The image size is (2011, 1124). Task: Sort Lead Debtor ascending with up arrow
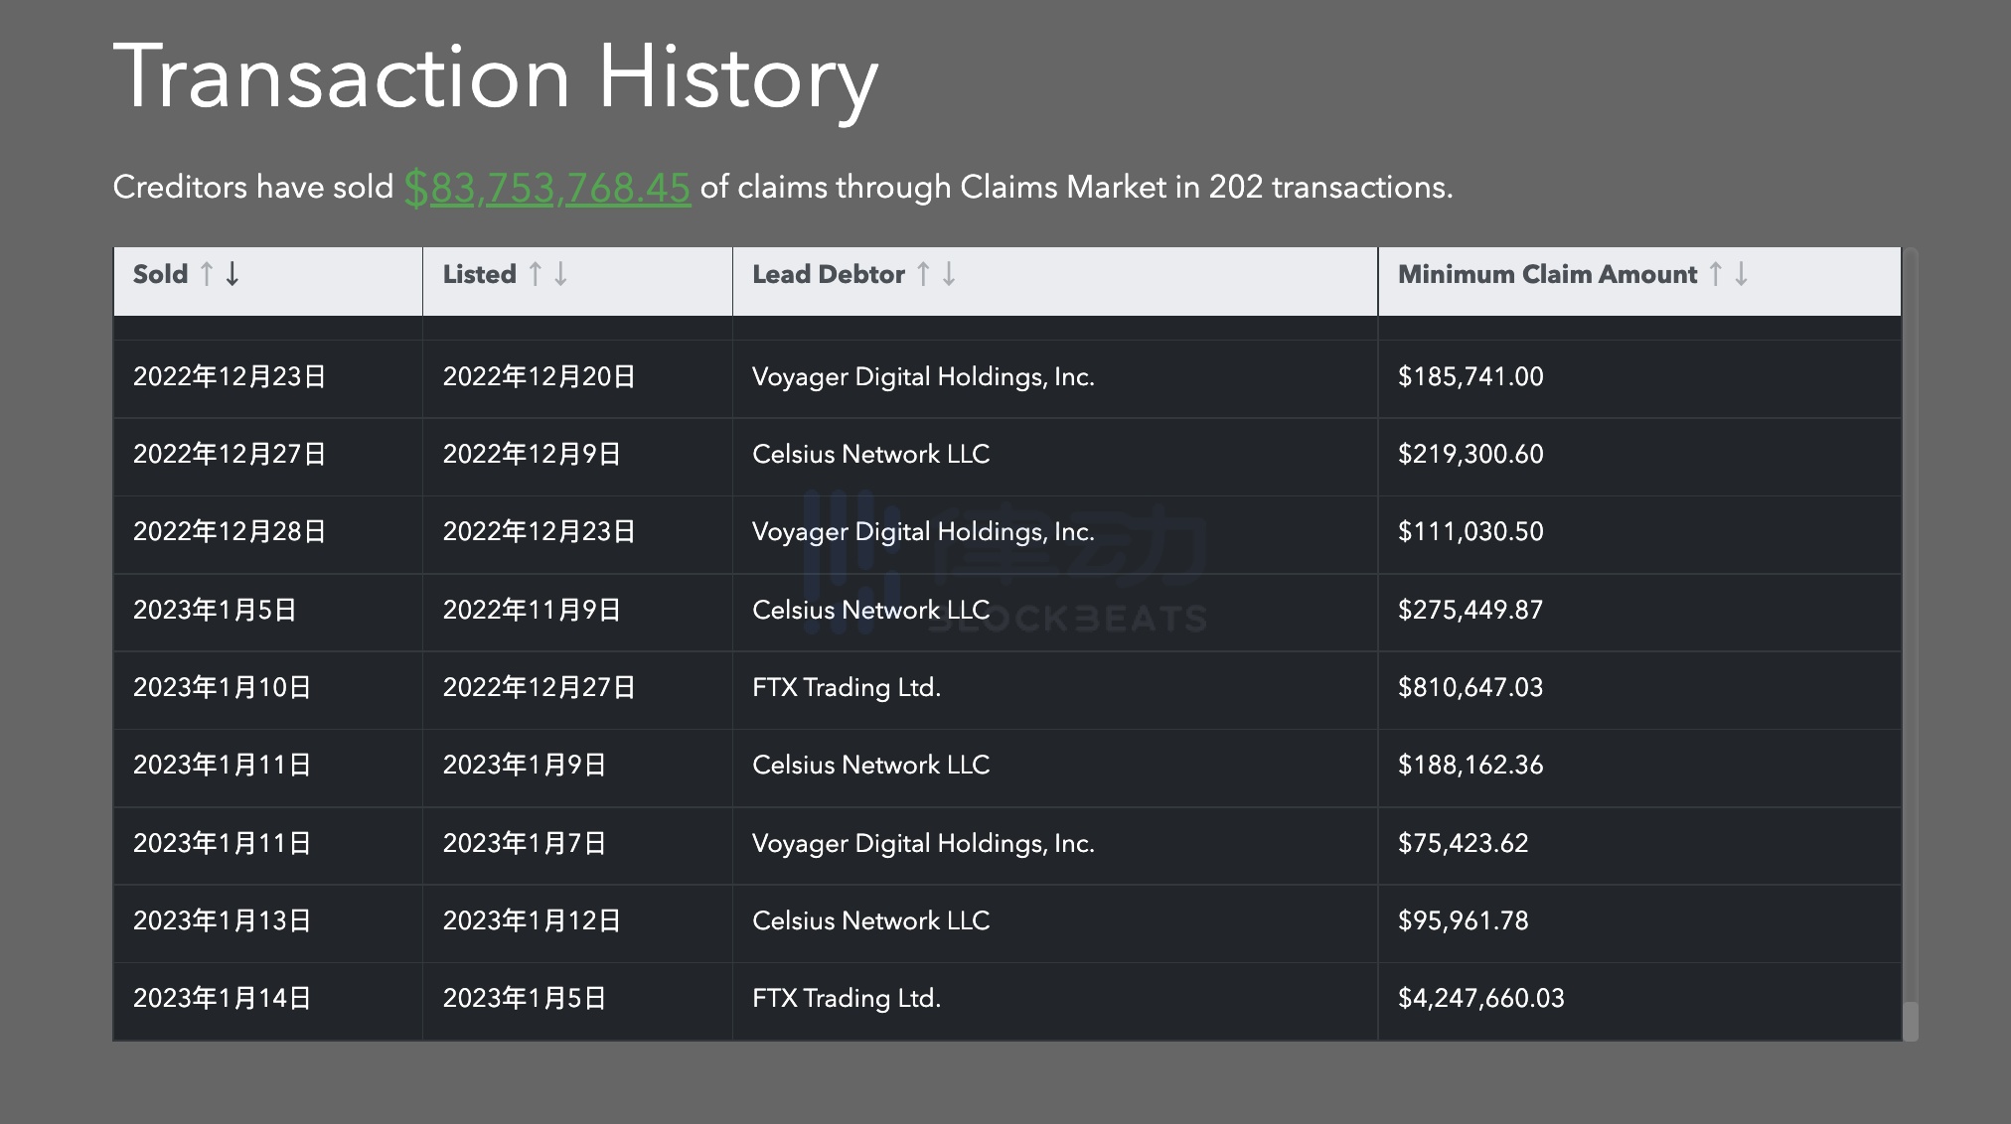[x=924, y=274]
